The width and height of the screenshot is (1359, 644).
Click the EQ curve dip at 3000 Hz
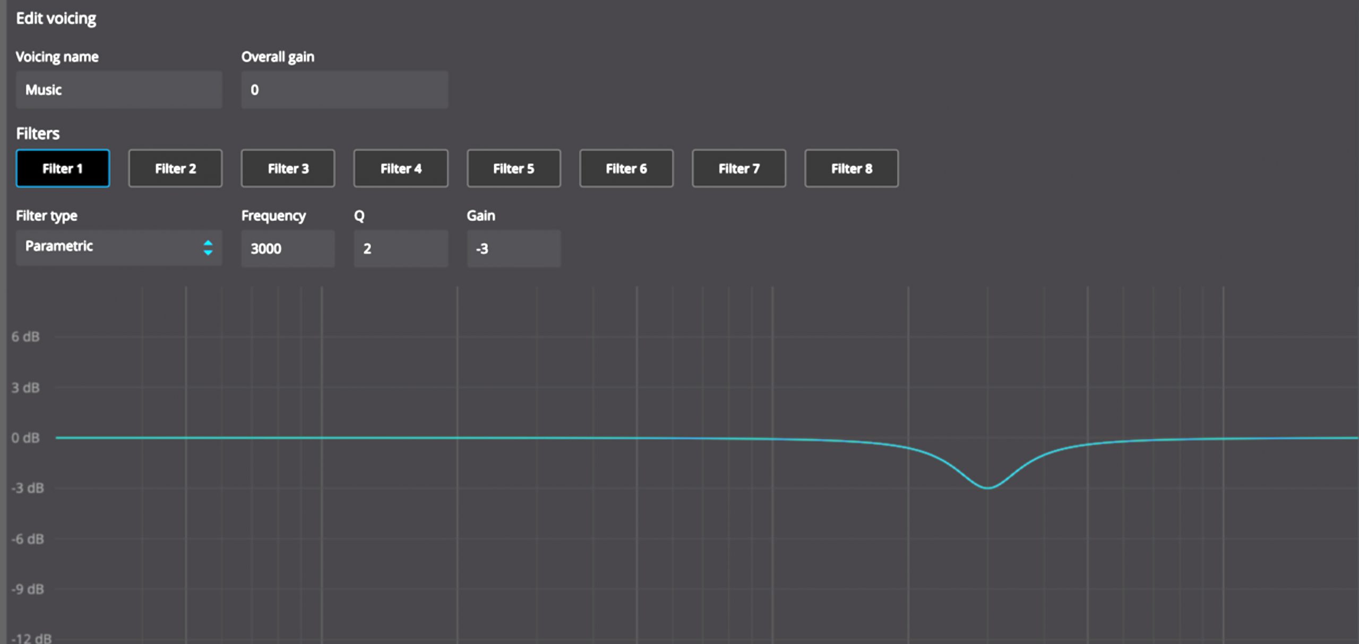coord(987,487)
